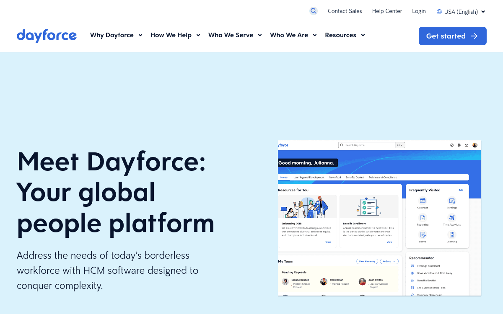Click the Benefits Booklet icon
The image size is (503, 314).
412,281
